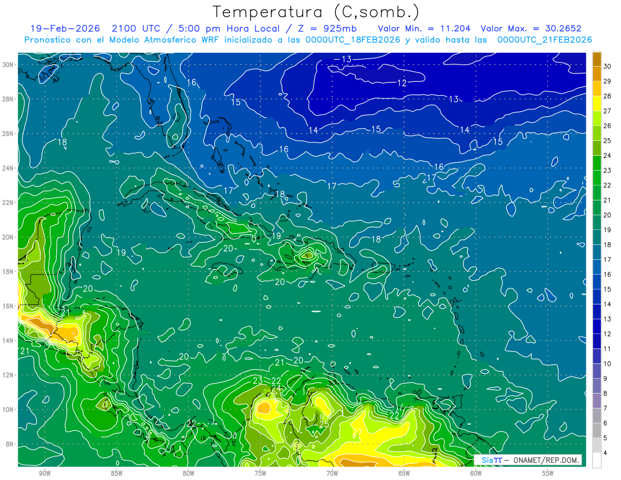Screen dimensions: 621x480
Task: Click the Valor Max. = 30.2652 readout
Action: point(531,29)
